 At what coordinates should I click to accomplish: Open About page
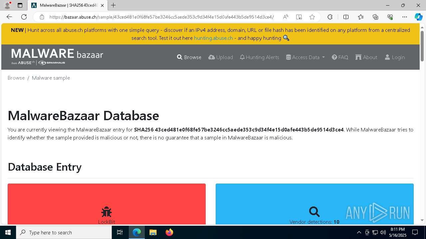pos(366,57)
